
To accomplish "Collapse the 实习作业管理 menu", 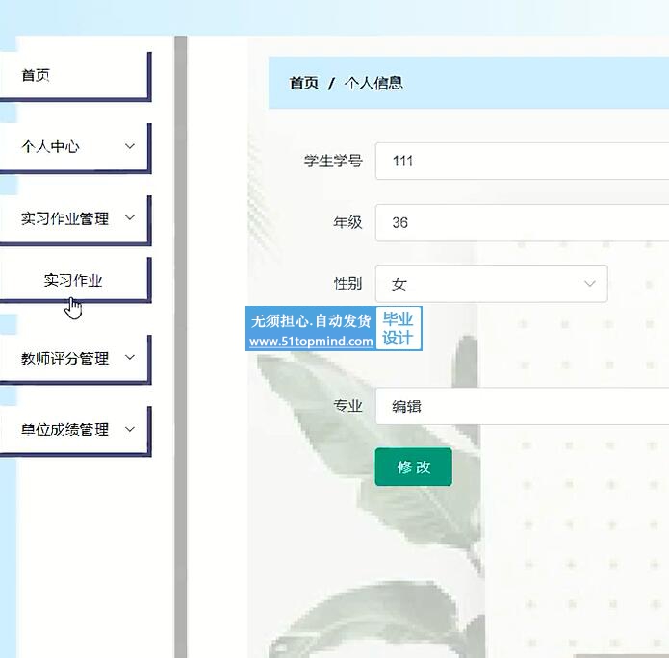I will pos(74,218).
